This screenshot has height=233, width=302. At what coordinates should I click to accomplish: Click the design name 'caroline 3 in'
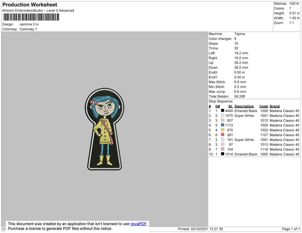click(29, 24)
